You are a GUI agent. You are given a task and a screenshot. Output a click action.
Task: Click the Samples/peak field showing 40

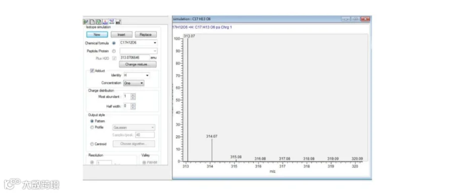(x=145, y=135)
